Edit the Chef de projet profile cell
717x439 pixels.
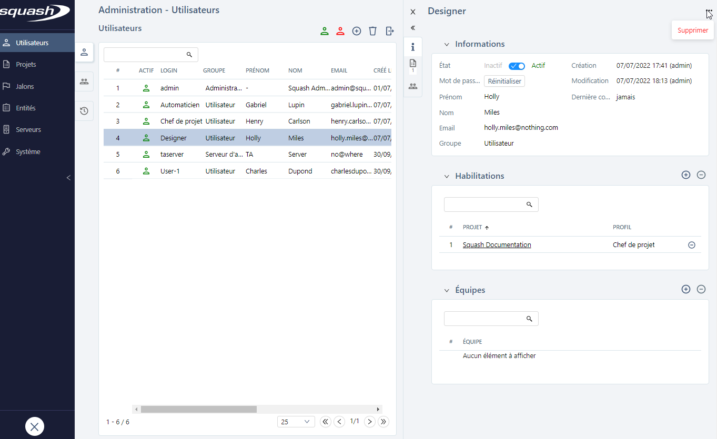(634, 245)
